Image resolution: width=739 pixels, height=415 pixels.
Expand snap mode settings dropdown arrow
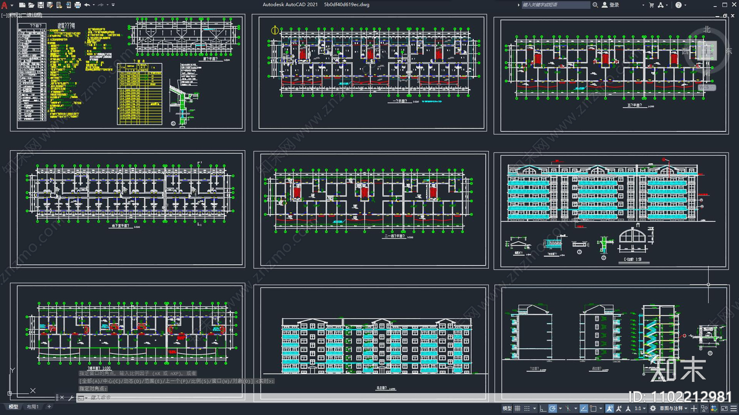tap(534, 409)
